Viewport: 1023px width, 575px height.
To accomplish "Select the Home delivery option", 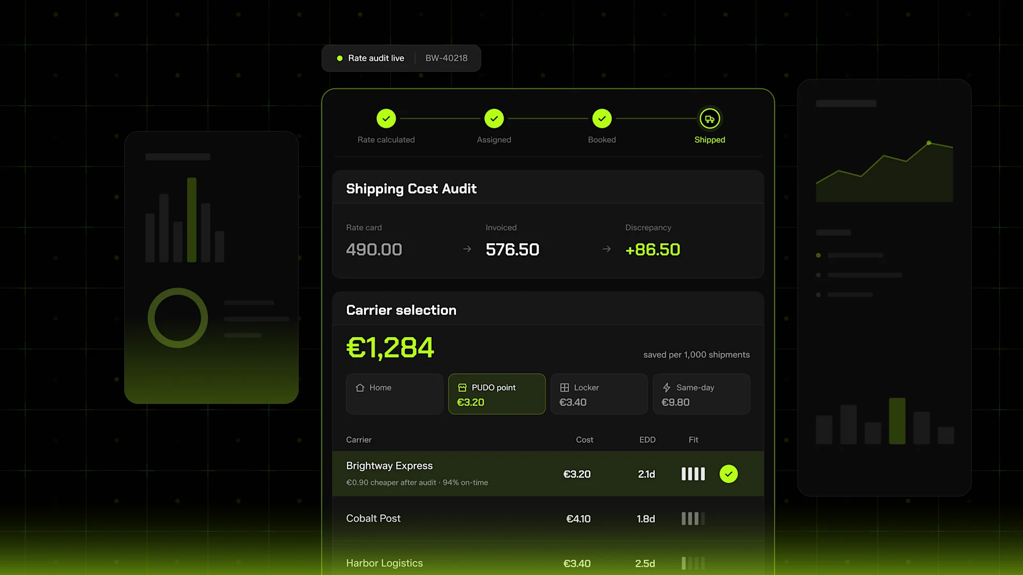I will pyautogui.click(x=395, y=394).
